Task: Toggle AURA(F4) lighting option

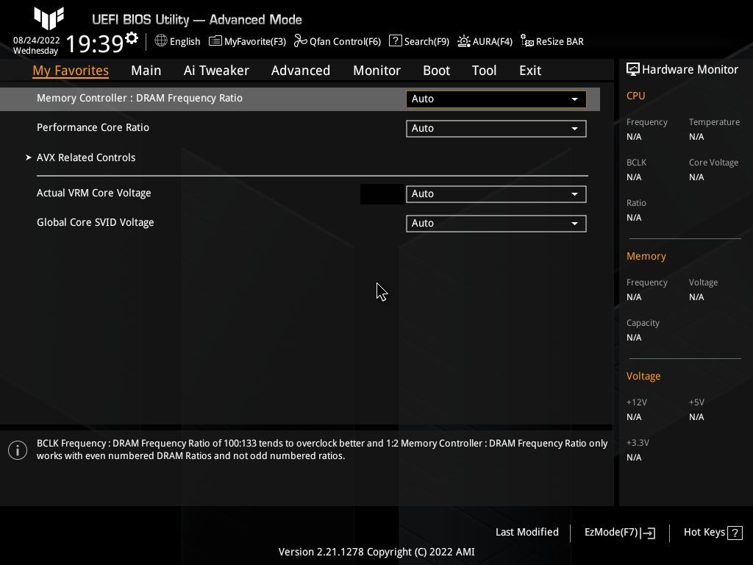Action: (x=492, y=41)
